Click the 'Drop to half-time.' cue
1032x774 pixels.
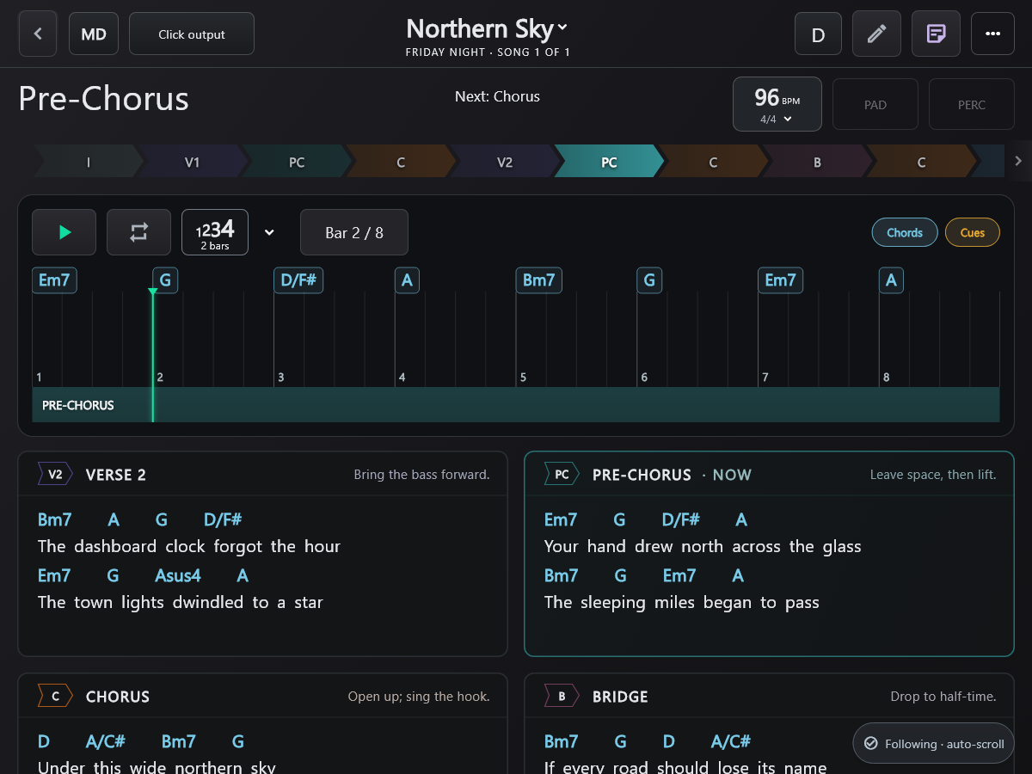(943, 697)
